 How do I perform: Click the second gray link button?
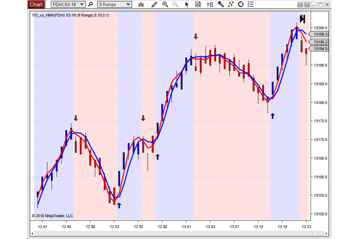click(307, 5)
